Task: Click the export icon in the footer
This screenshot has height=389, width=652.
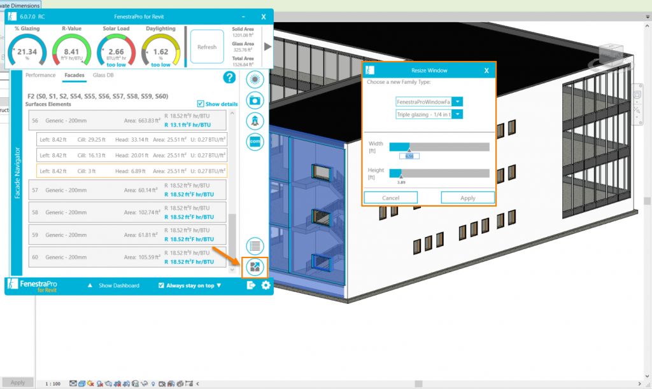Action: tap(251, 285)
